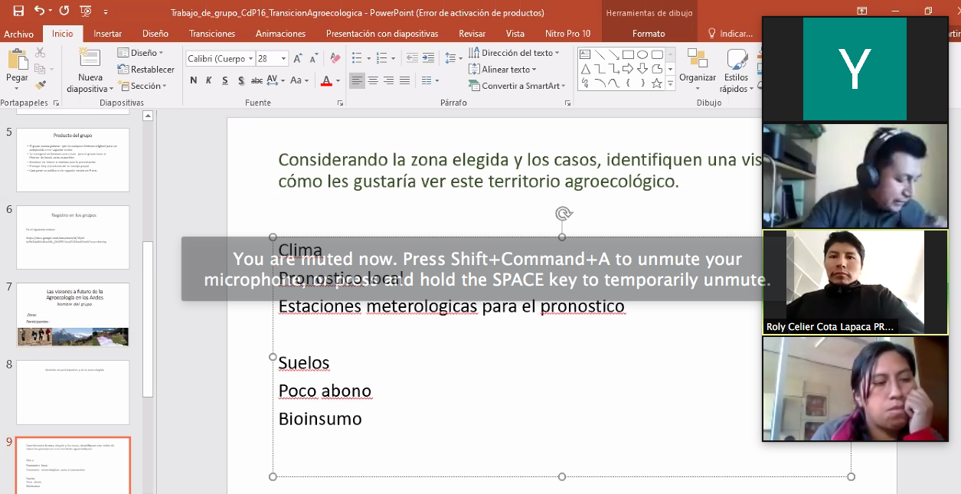Switch to the Insertar ribbon tab
The image size is (961, 494).
(107, 34)
